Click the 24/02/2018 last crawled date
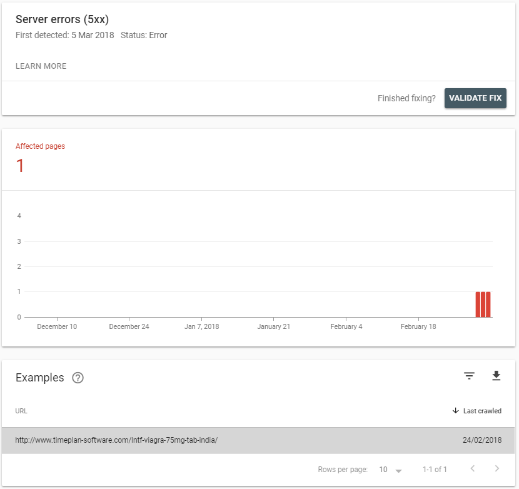519x489 pixels. [481, 440]
